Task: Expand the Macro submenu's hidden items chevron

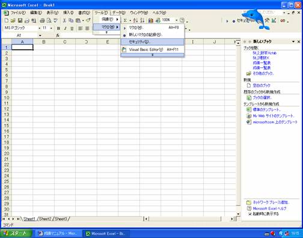Action: click(152, 55)
